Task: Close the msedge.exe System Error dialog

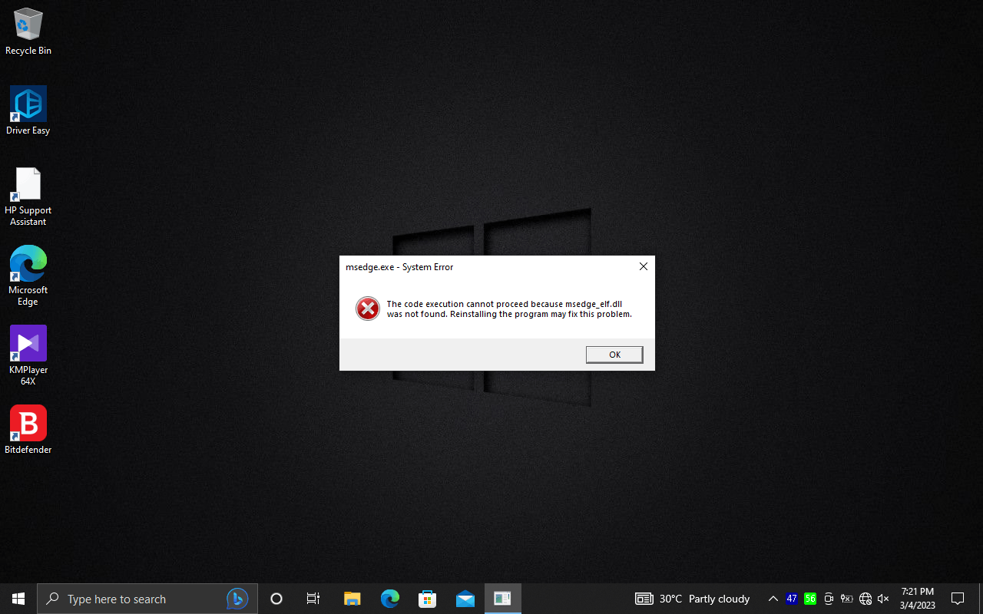Action: tap(644, 266)
